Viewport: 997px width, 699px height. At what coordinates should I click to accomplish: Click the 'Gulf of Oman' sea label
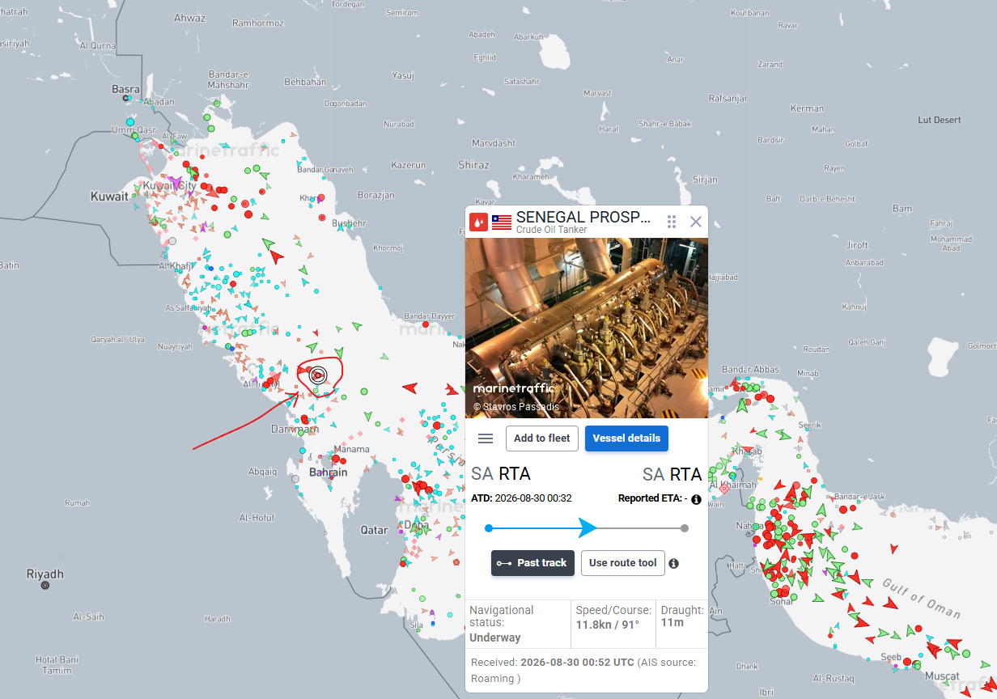tap(920, 599)
